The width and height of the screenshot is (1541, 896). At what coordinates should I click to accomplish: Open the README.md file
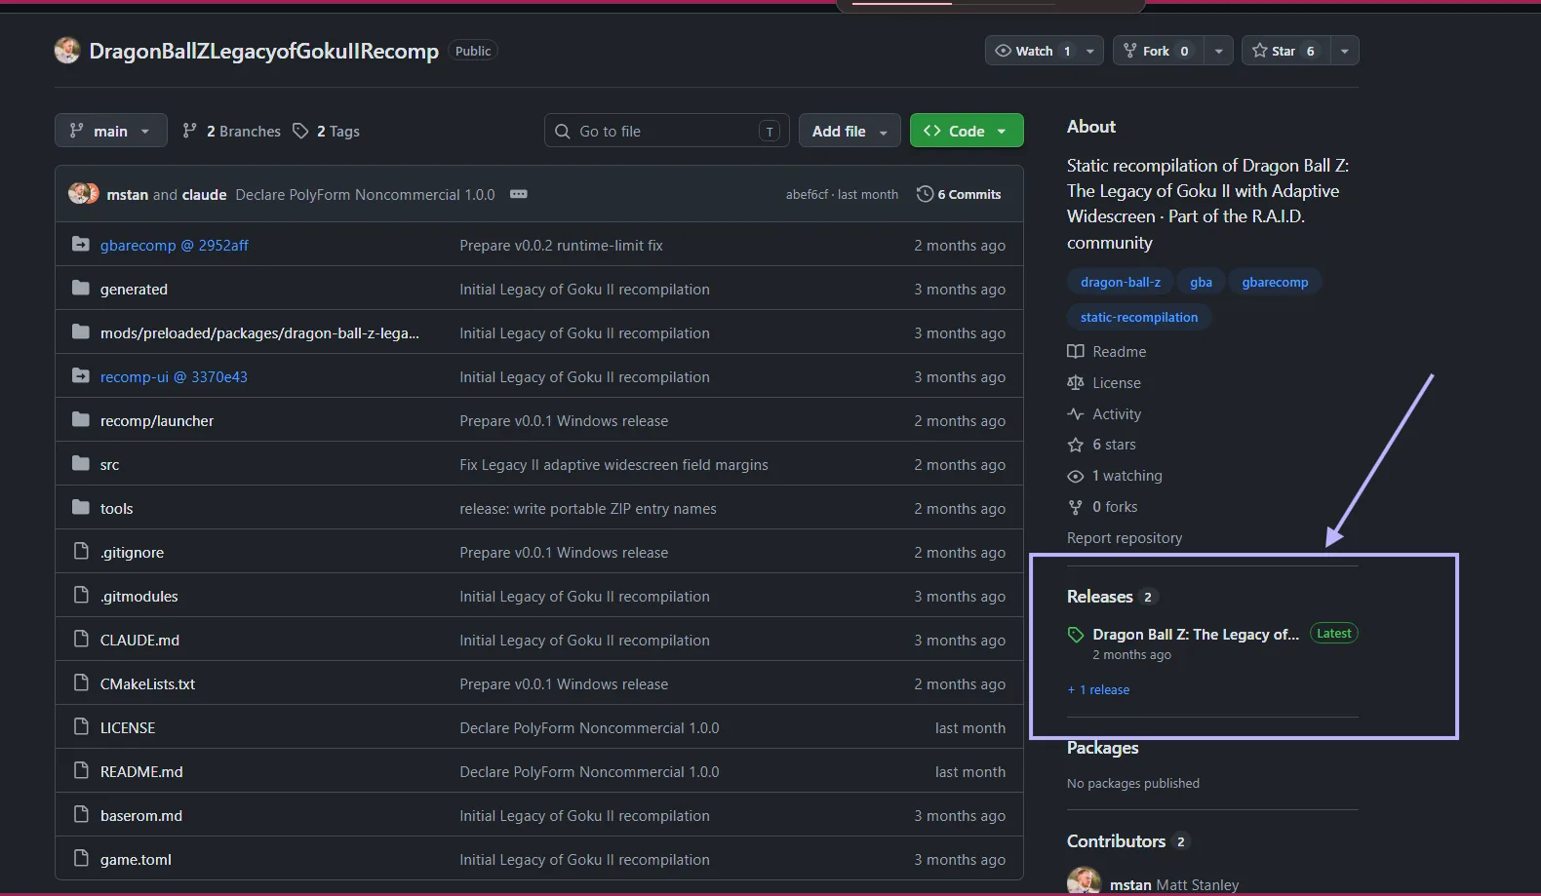(141, 771)
